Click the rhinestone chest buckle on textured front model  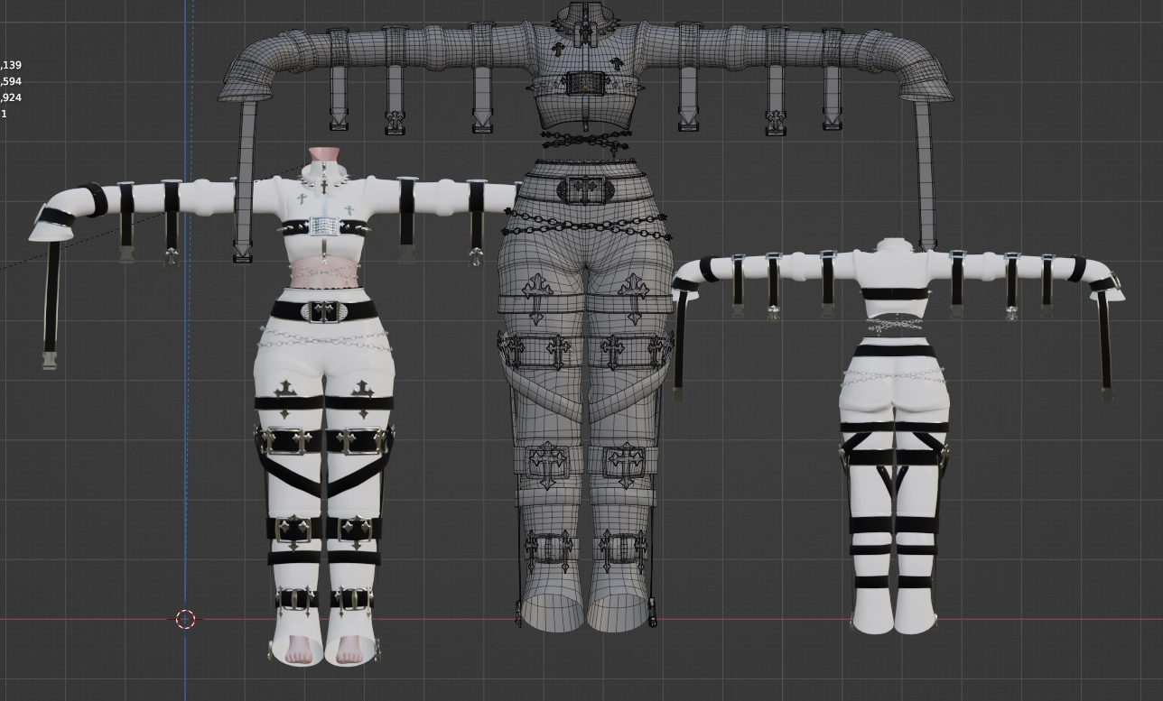point(322,226)
